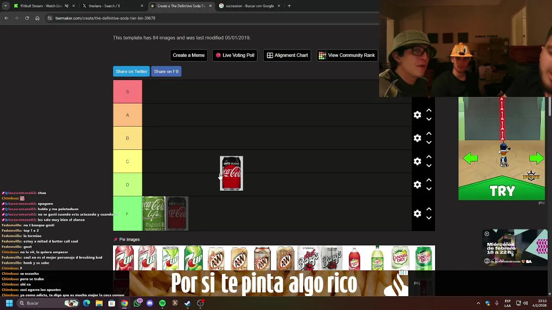
Task: Select the F tier label
Action: (x=127, y=214)
